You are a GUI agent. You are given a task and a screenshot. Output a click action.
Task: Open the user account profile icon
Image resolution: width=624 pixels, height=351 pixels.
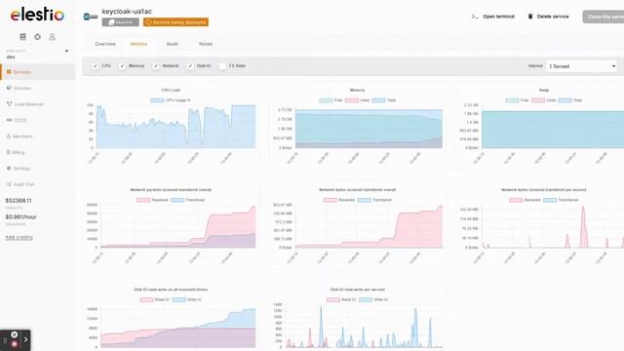pyautogui.click(x=52, y=37)
